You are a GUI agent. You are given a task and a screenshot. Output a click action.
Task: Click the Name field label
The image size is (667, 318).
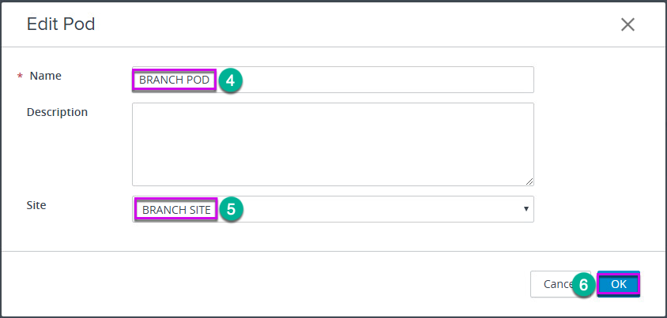pos(46,76)
